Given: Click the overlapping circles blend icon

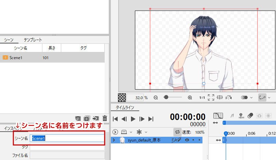Looking at the screenshot, I should [250, 116].
